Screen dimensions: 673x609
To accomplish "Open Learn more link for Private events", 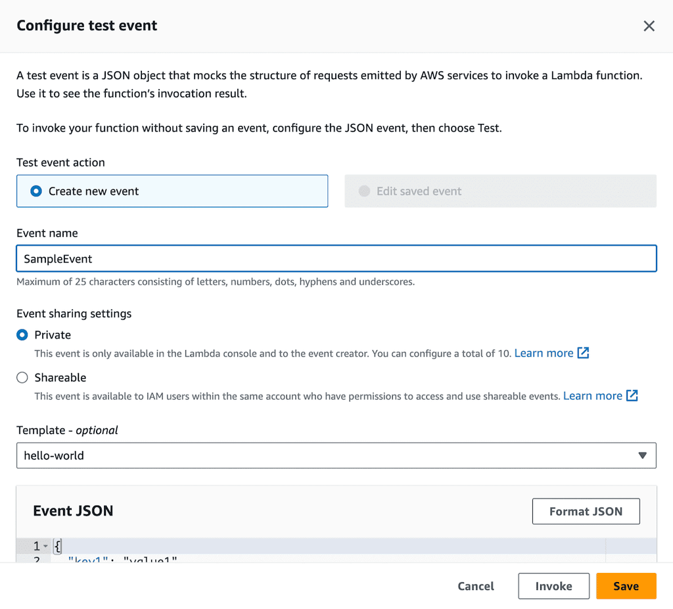I will click(x=544, y=353).
